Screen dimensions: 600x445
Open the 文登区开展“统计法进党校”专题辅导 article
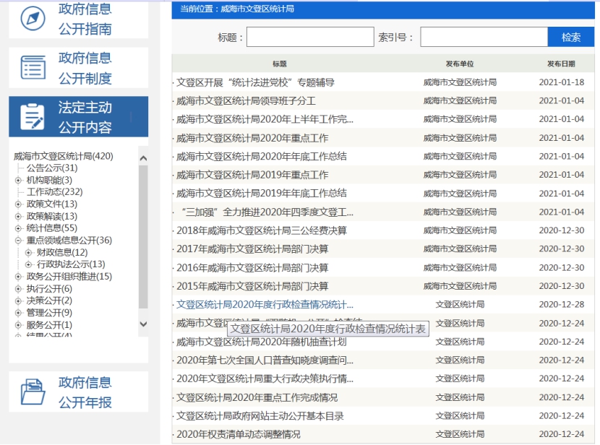[256, 82]
